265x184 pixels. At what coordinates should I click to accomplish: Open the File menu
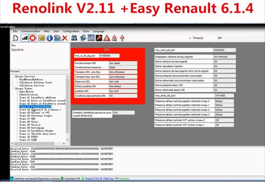(15, 31)
